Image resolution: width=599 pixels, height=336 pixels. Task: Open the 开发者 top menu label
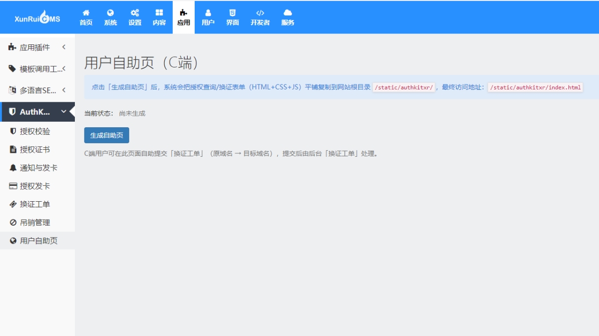click(x=260, y=22)
